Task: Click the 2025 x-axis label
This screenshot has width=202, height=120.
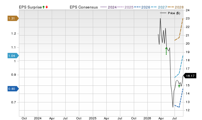Action: [x=92, y=118]
